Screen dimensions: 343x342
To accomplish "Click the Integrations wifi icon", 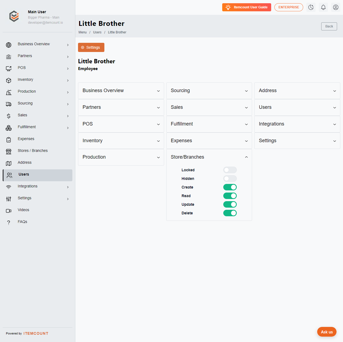I will (9, 187).
